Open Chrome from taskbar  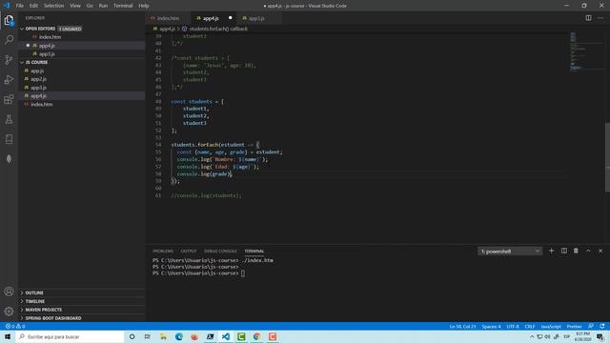256,336
